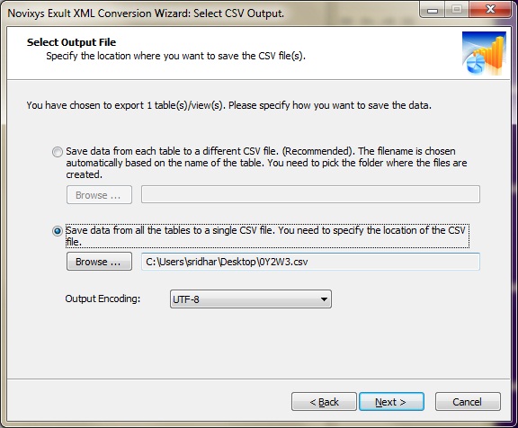Click the wizard title bar text

tap(146, 13)
